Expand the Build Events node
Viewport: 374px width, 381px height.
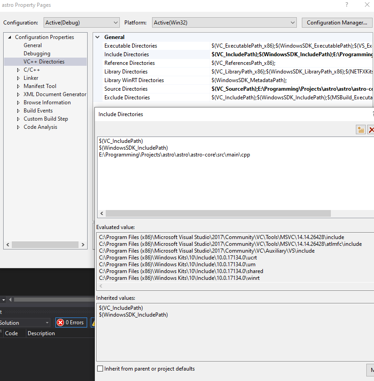[x=18, y=111]
